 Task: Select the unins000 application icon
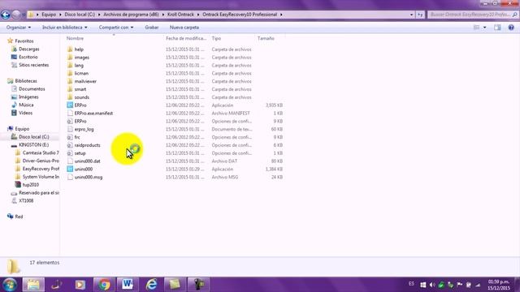coord(70,169)
